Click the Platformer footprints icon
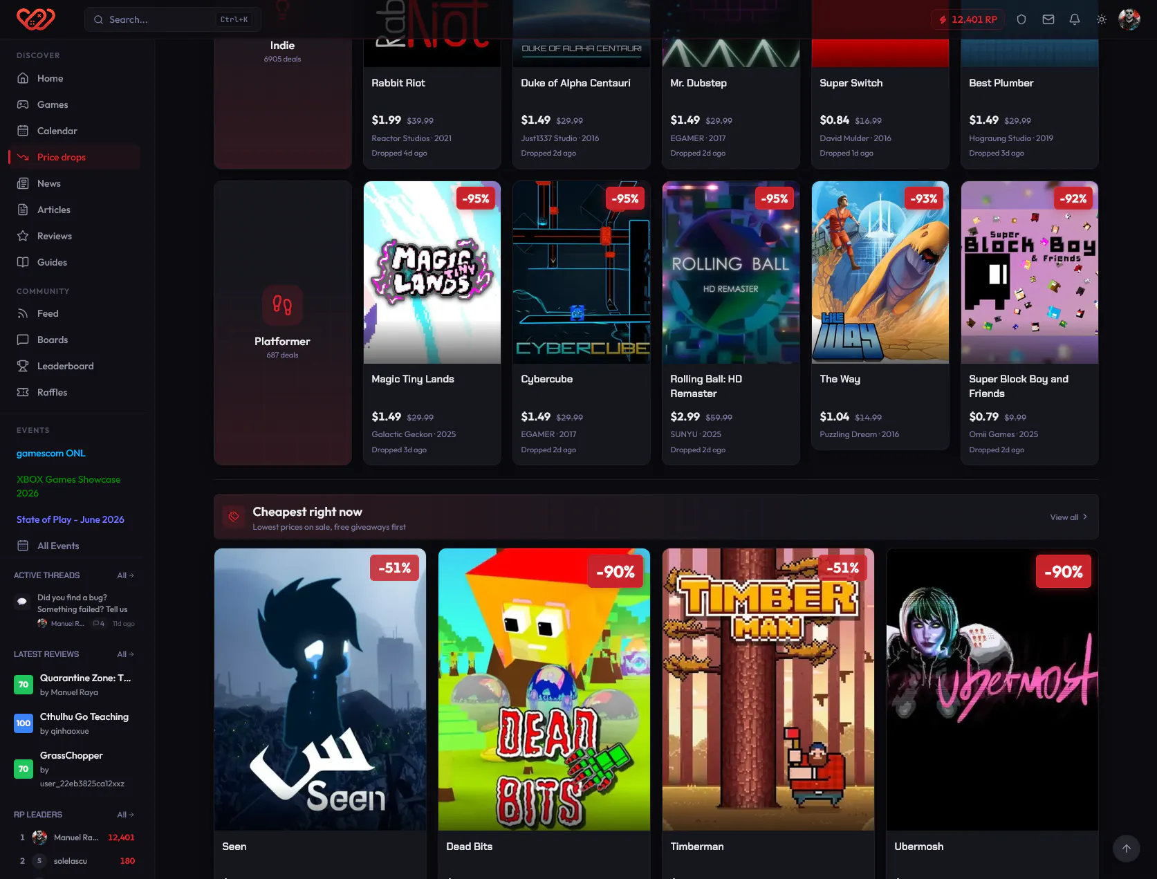Screen dimensions: 1157x879 pyautogui.click(x=282, y=305)
